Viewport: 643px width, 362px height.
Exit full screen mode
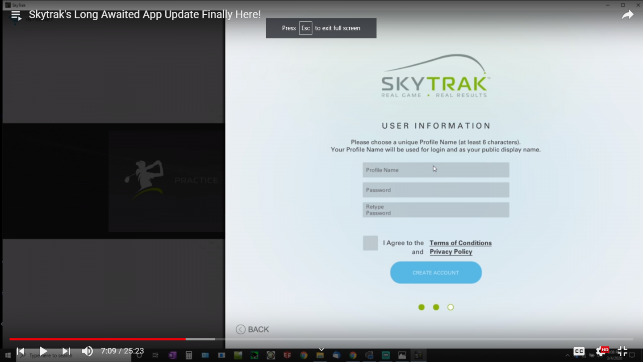(x=622, y=351)
